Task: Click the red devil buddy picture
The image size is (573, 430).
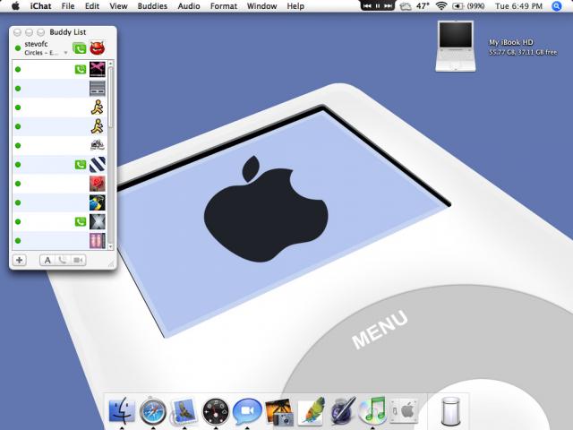Action: point(98,47)
